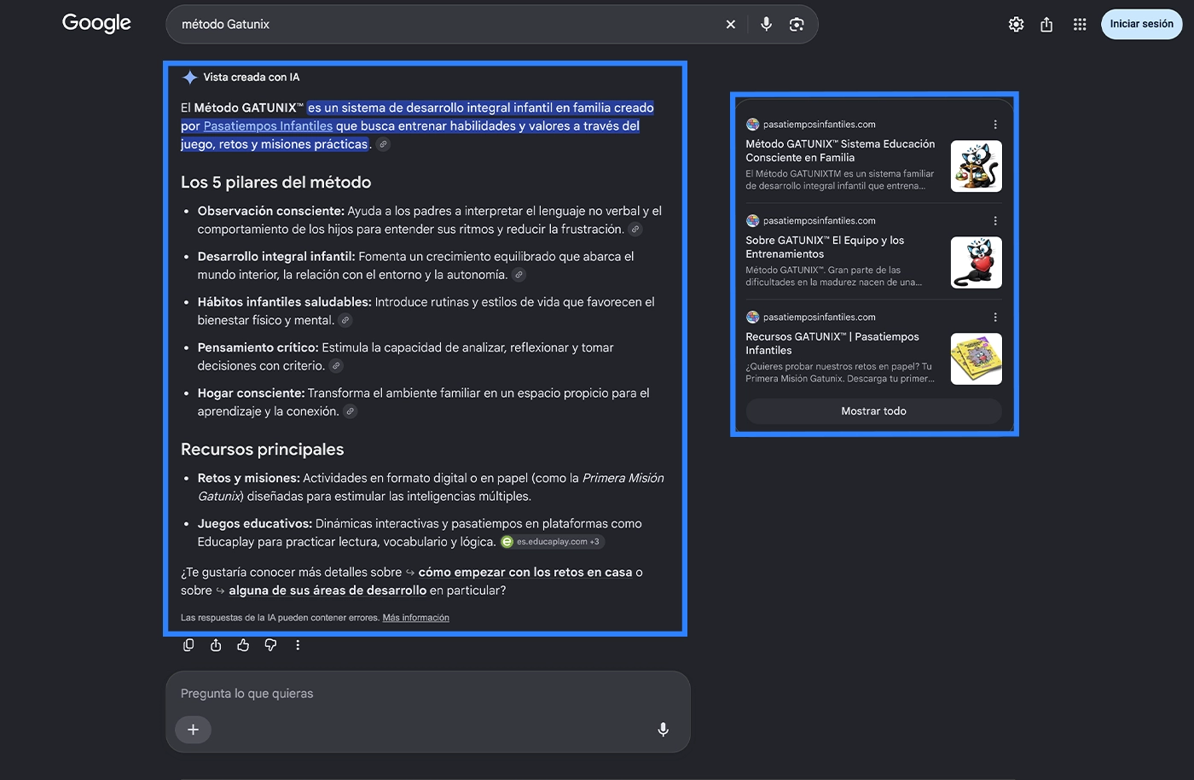Open the Google apps grid
The width and height of the screenshot is (1194, 780).
tap(1080, 25)
